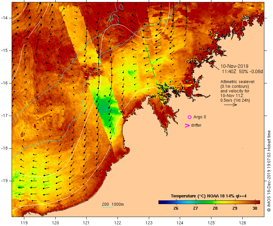Click the temperature color scale bar
Screen dimensions: 273x226
click(x=209, y=202)
